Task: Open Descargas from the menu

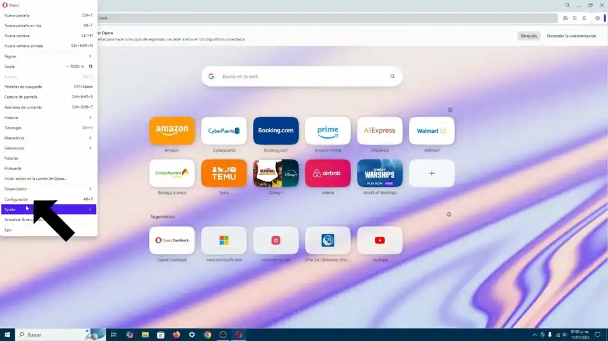Action: tap(49, 128)
